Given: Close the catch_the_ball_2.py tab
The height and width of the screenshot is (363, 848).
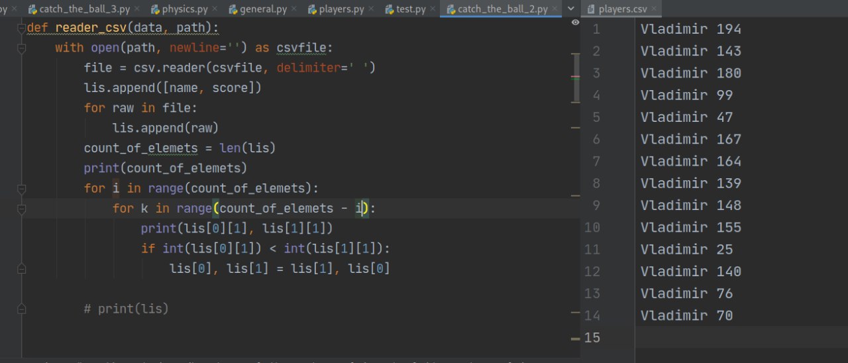Looking at the screenshot, I should coord(555,9).
